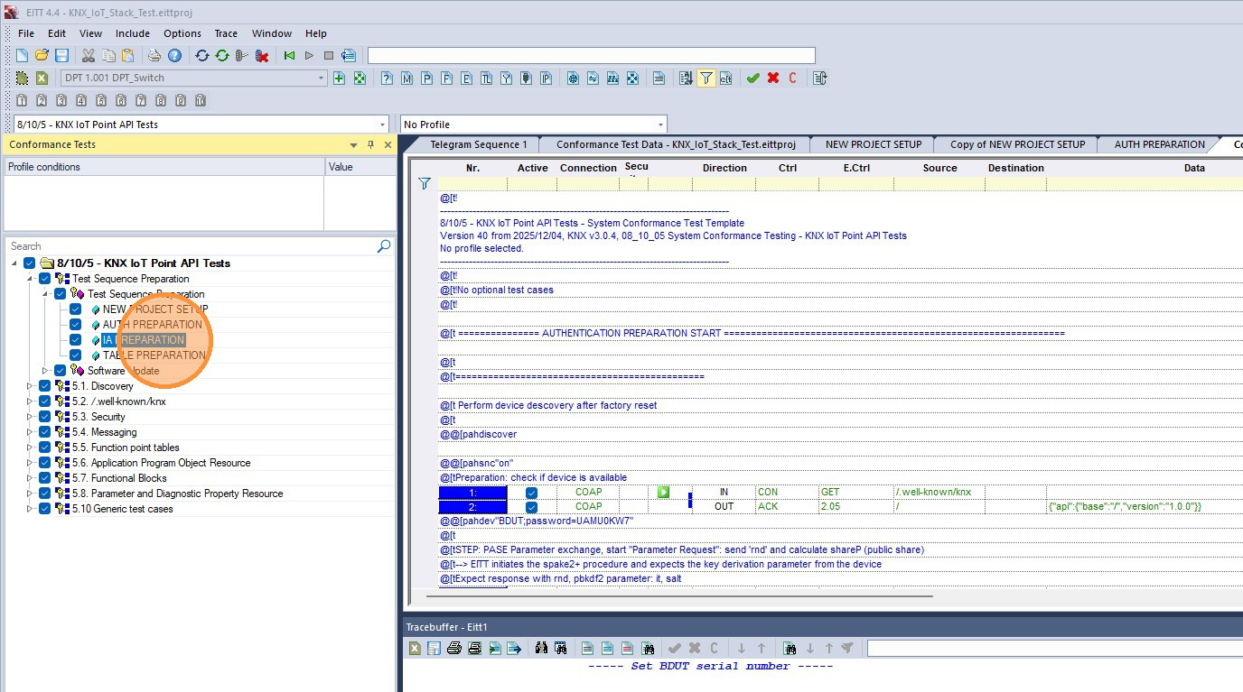The image size is (1243, 692).
Task: Uncheck the 8/10/5 - KNX IoT Point API Tests checkbox
Action: 30,263
